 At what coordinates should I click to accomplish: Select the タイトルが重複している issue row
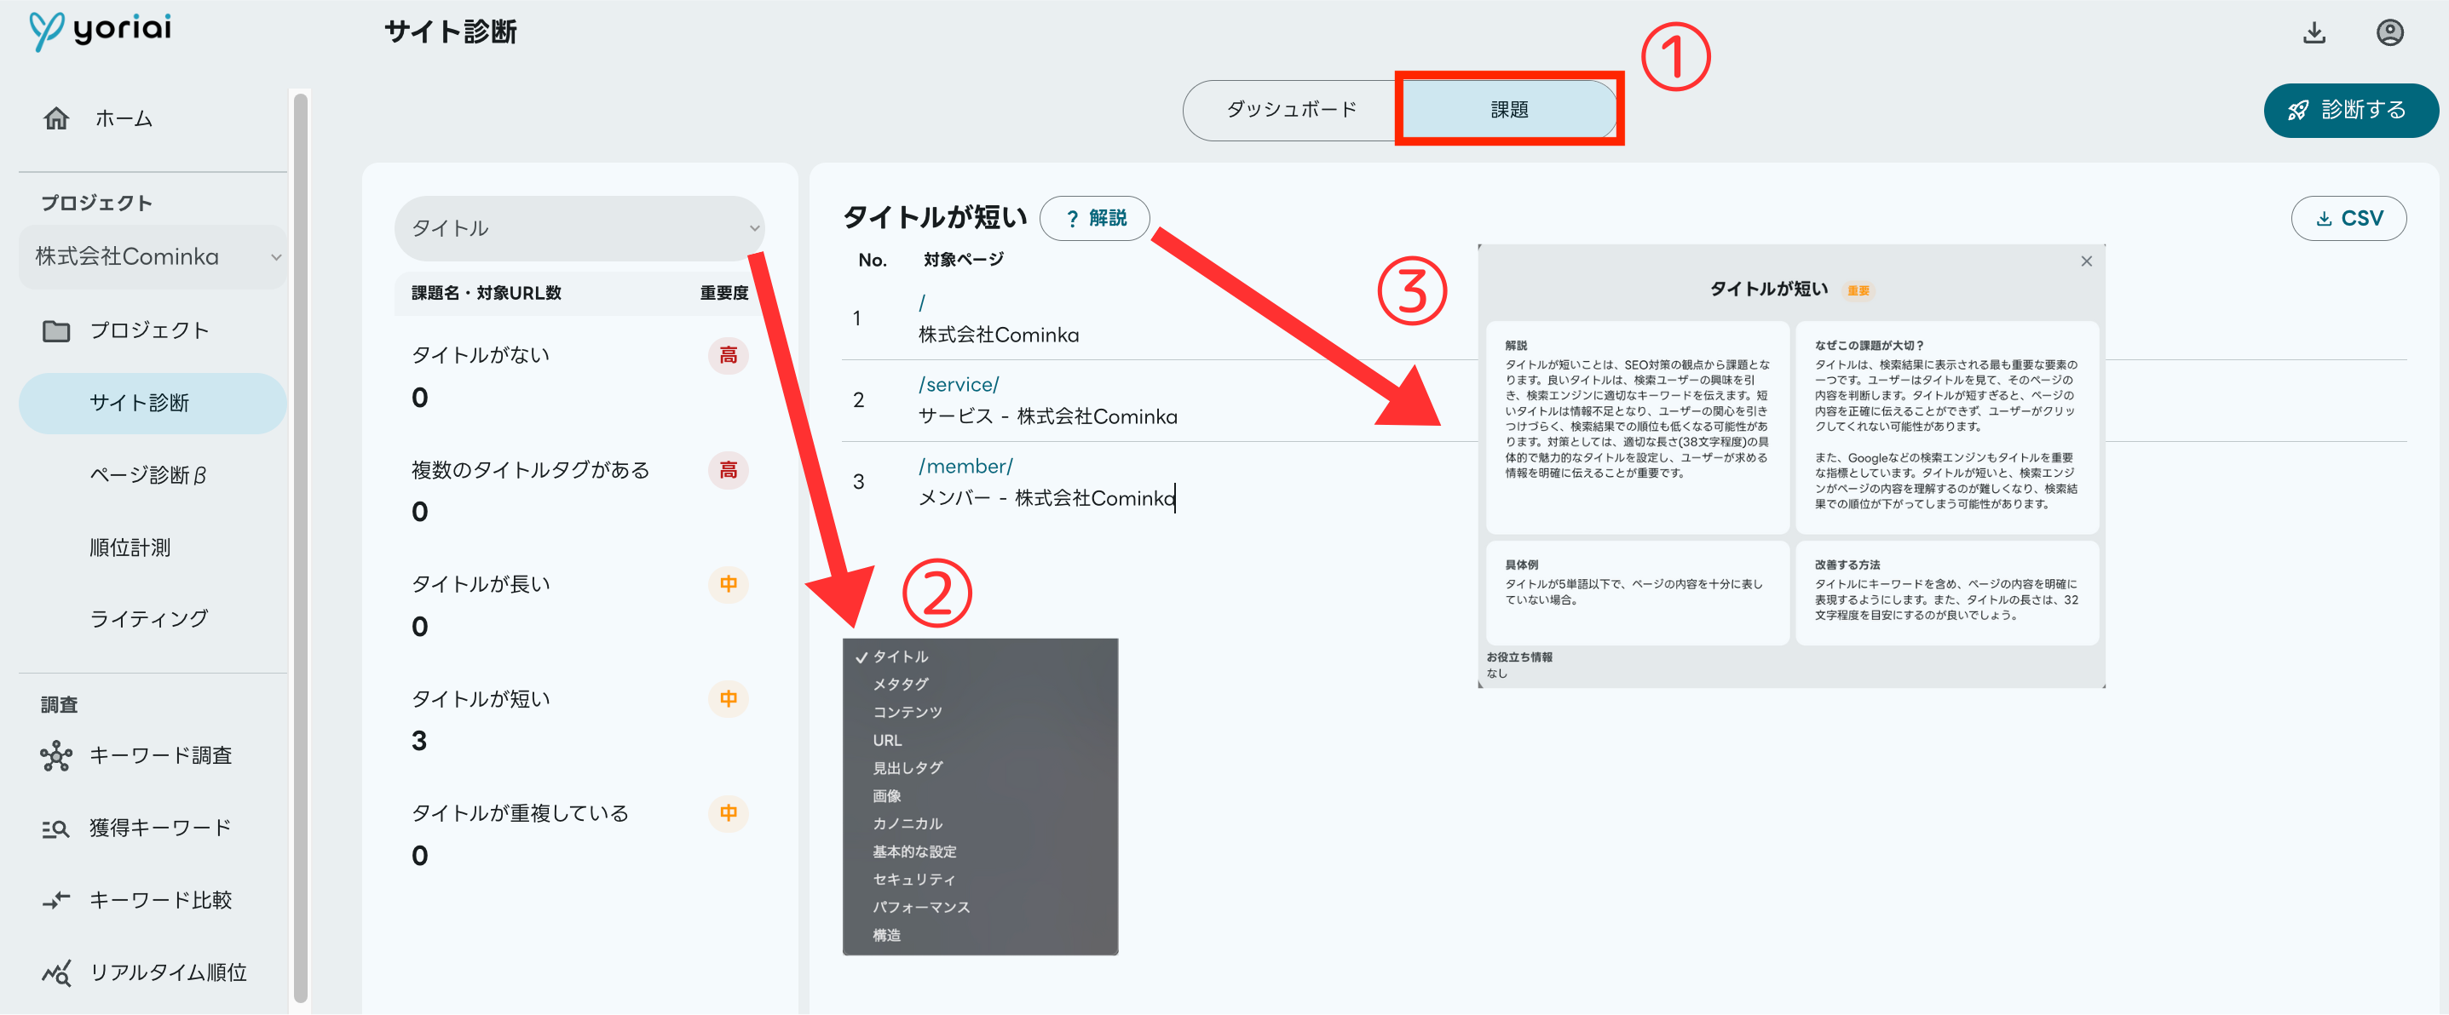tap(579, 834)
